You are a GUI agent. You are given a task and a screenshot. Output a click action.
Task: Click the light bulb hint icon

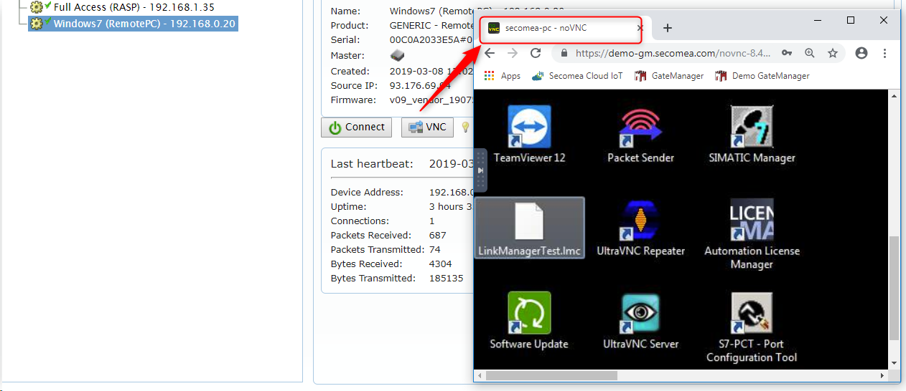coord(465,127)
